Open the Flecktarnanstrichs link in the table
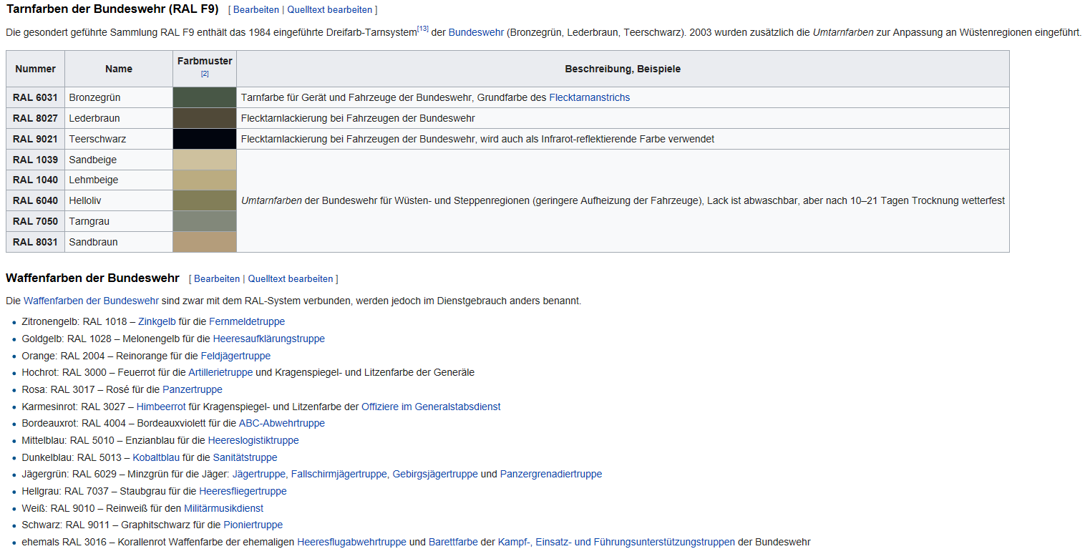The height and width of the screenshot is (559, 1085). click(589, 97)
